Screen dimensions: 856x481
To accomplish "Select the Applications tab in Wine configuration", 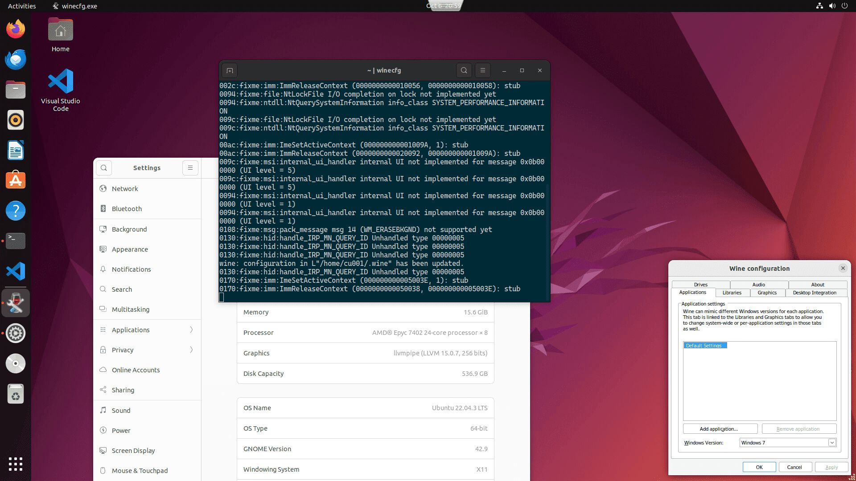I will [x=693, y=293].
